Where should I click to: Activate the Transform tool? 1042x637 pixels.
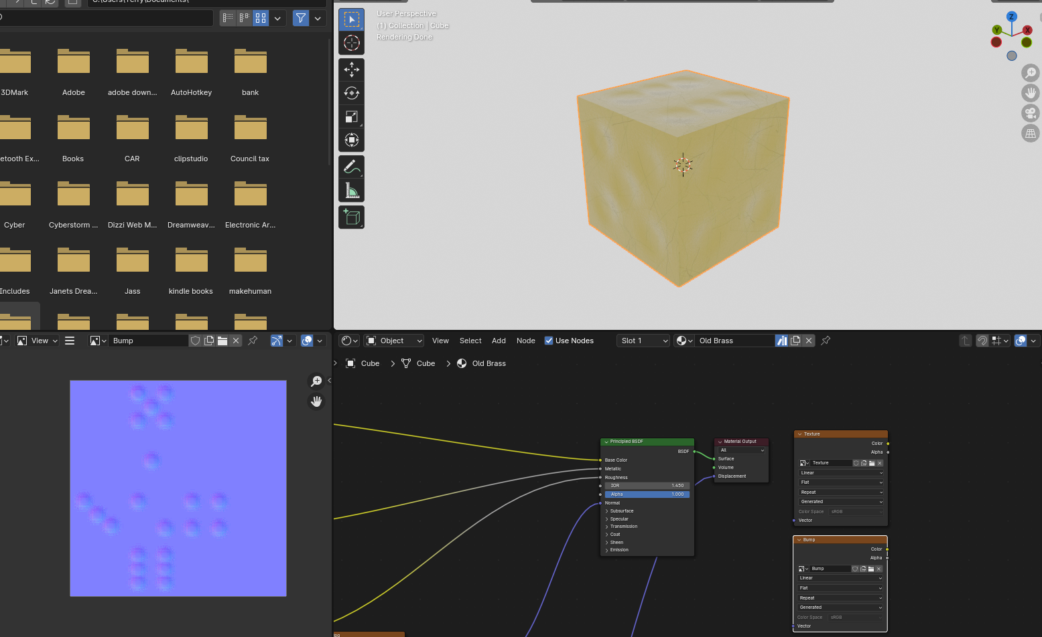pos(351,140)
